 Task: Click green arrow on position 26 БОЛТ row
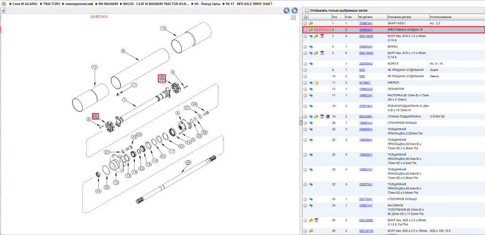tap(311, 231)
